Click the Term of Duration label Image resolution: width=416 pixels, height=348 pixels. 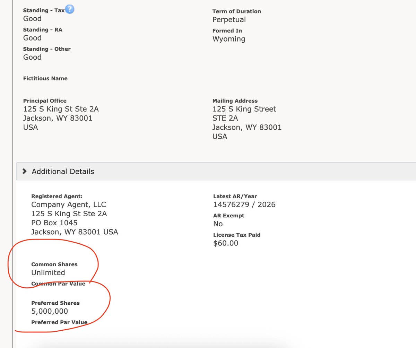[237, 11]
